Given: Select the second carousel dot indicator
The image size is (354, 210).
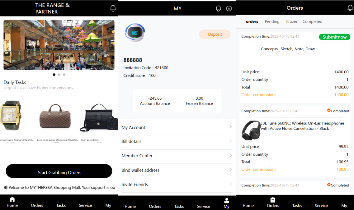Looking at the screenshot, I should point(59,75).
